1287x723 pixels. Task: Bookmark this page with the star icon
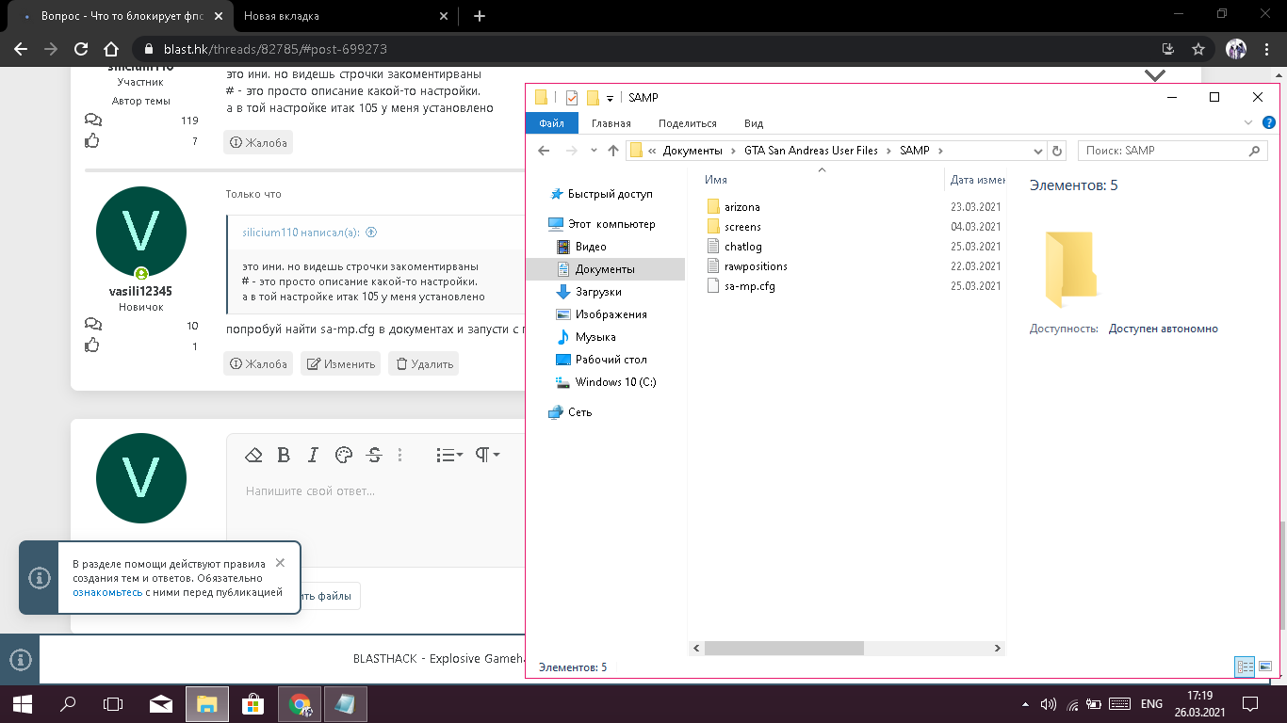point(1198,49)
